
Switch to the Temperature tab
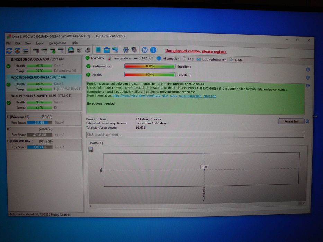[119, 58]
